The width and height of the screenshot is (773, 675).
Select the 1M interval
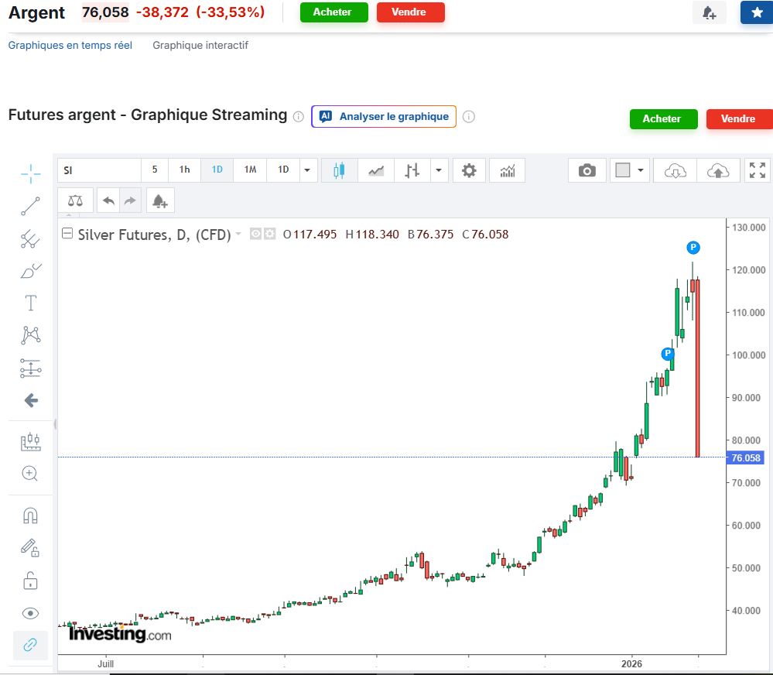[250, 170]
